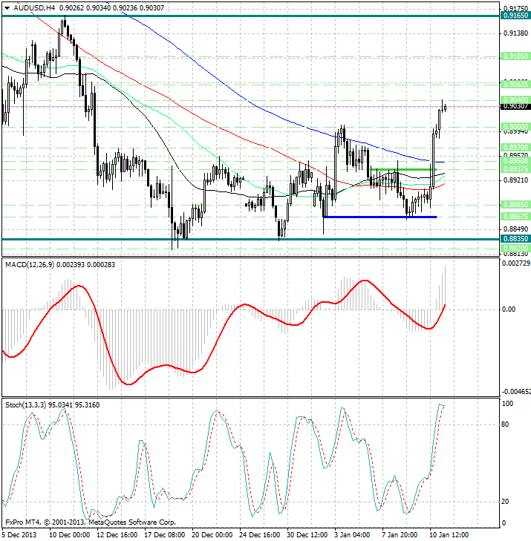
Task: Select the 30 Dec 12:00 time axis label
Action: pyautogui.click(x=307, y=535)
